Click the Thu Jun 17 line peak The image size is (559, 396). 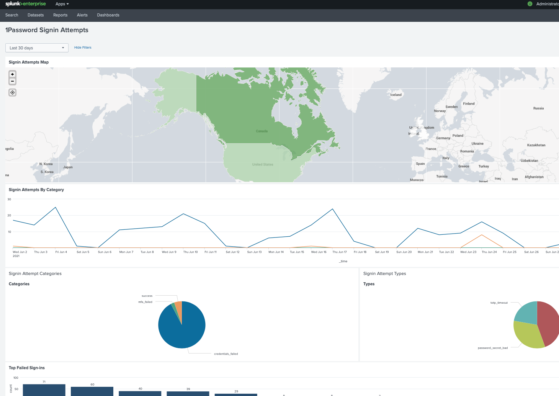(x=333, y=209)
